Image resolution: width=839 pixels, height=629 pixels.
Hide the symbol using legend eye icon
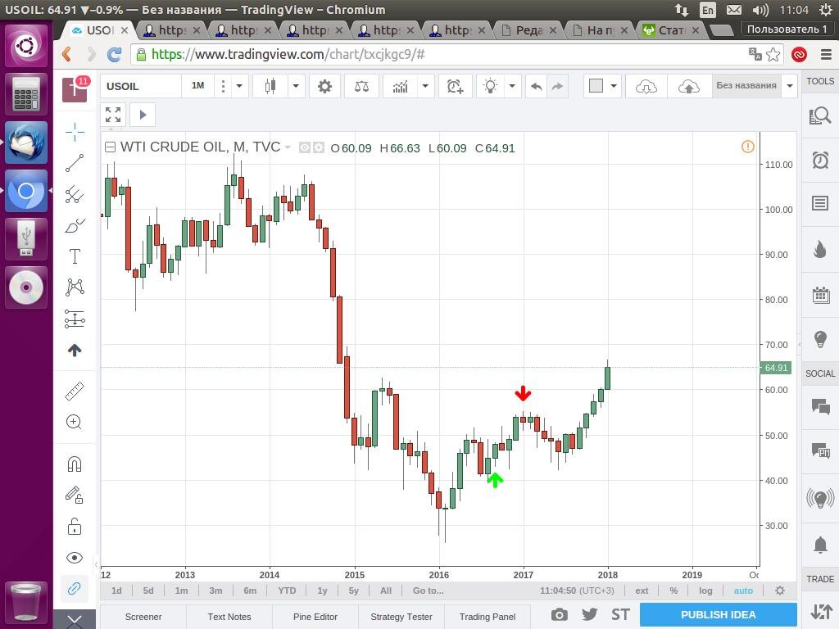point(305,147)
